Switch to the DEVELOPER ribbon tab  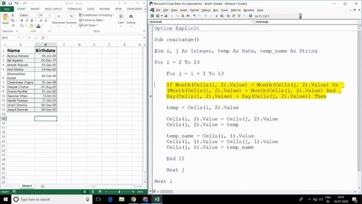(x=135, y=9)
